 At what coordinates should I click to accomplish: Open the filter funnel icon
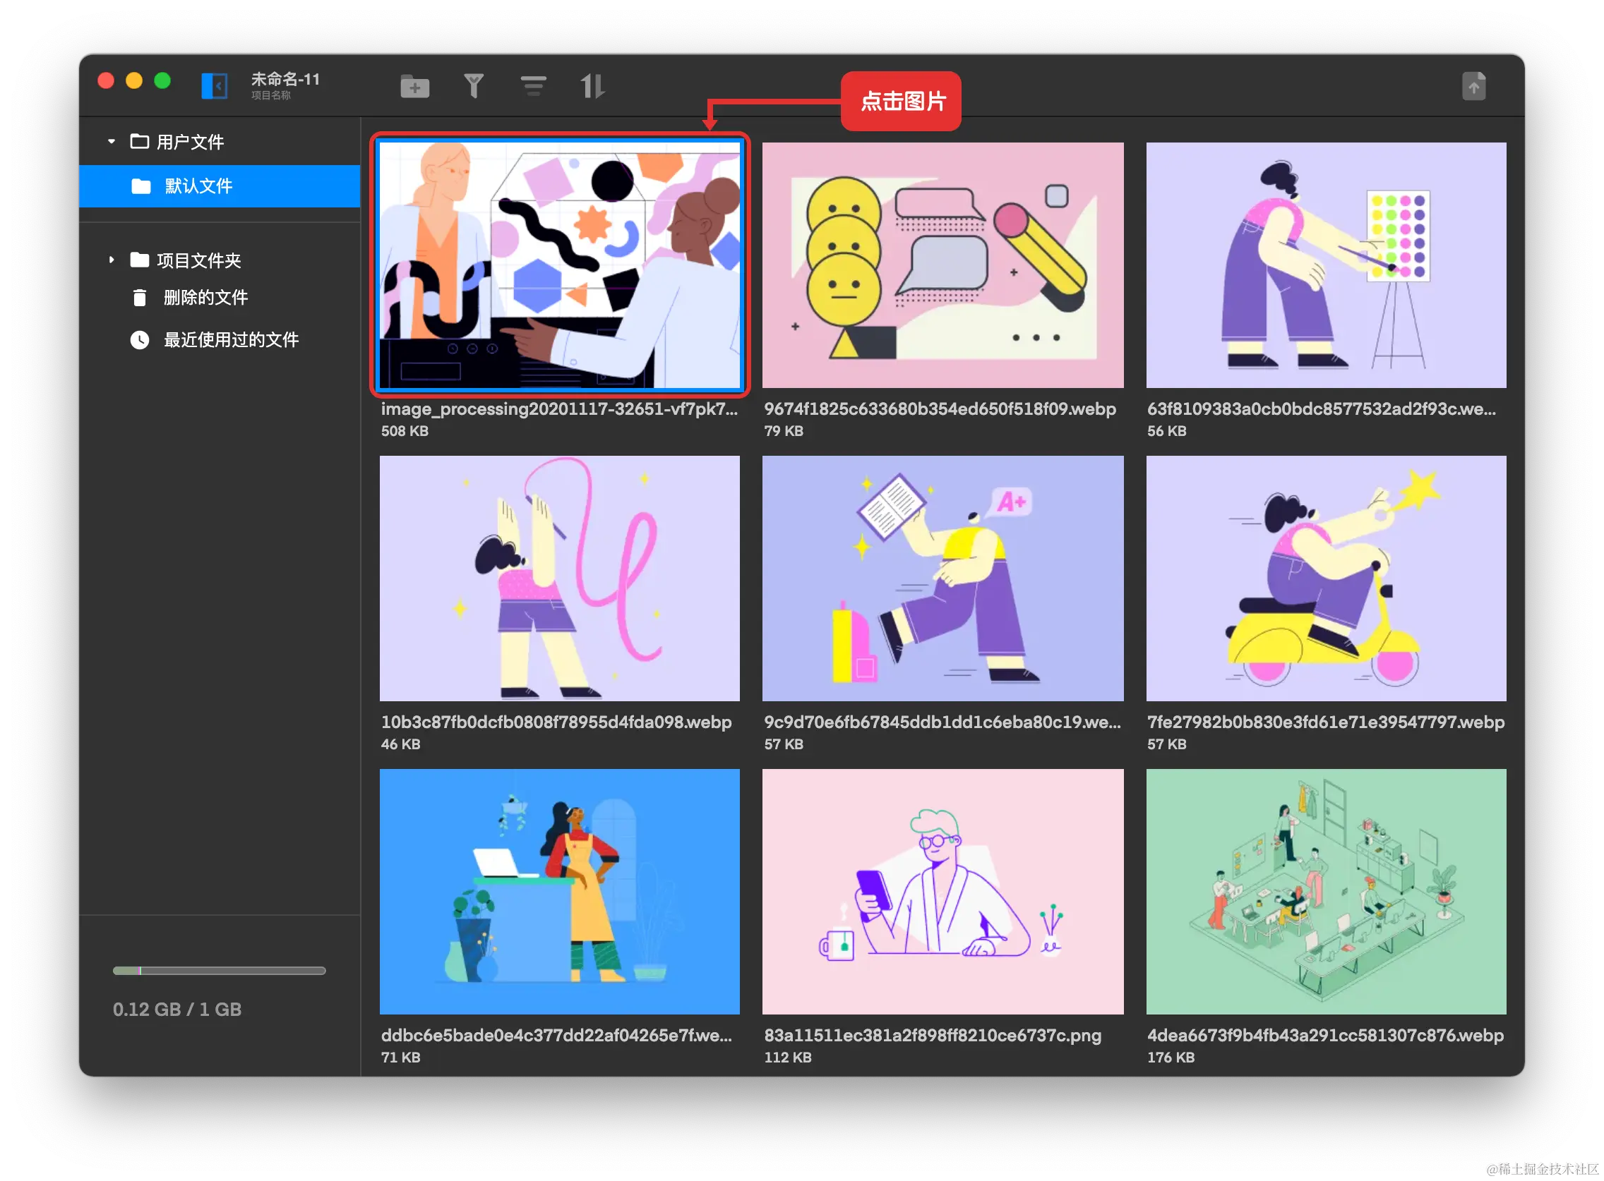tap(473, 87)
